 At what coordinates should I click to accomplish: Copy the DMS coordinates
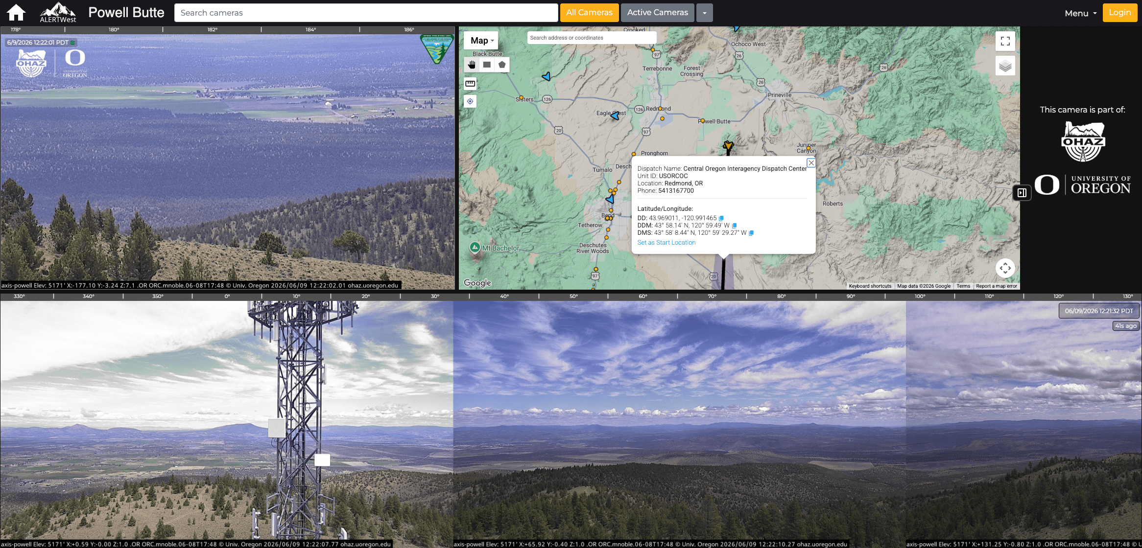pyautogui.click(x=751, y=233)
